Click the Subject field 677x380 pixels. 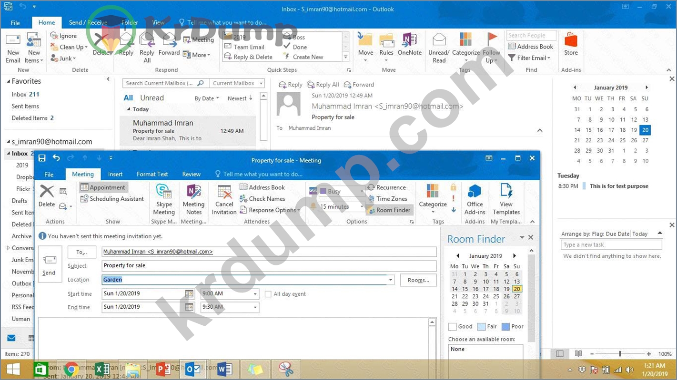tap(269, 266)
